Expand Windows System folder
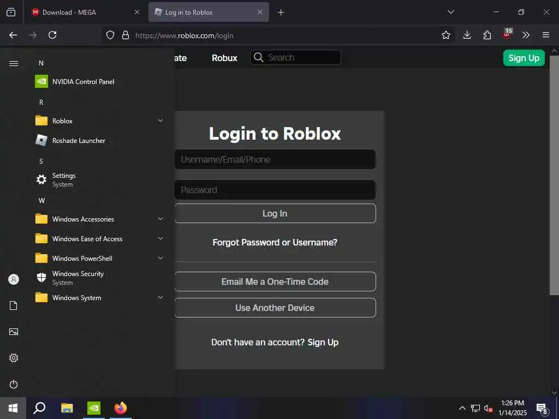Viewport: 559px width, 419px height. 160,297
